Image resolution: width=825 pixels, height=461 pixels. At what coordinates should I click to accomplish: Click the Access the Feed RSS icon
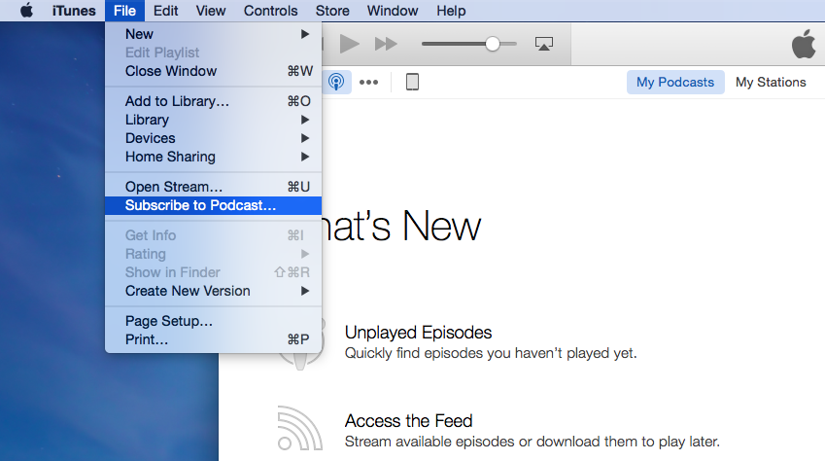[x=299, y=429]
